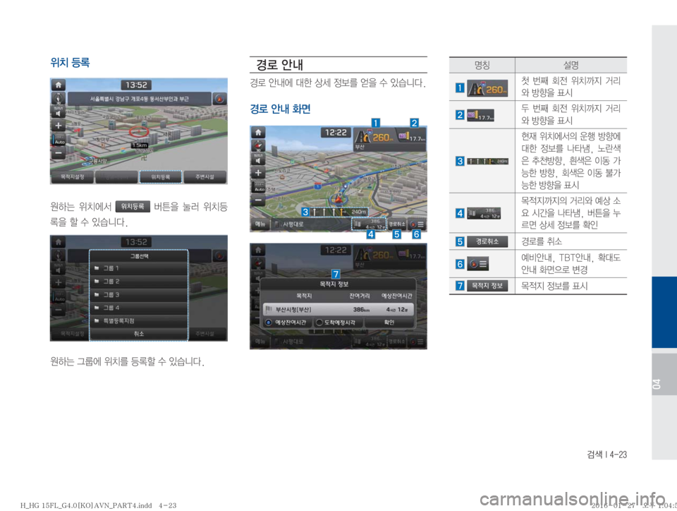The width and height of the screenshot is (677, 511).
Task: Select the 예상잔여시간 radio option
Action: click(288, 323)
